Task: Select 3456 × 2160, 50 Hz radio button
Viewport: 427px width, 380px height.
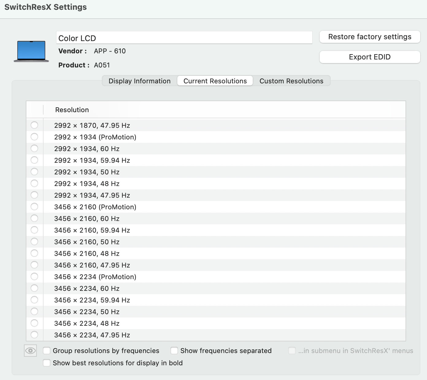Action: (34, 241)
